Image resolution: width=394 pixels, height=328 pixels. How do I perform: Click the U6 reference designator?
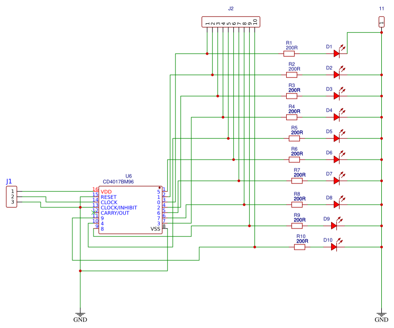[129, 176]
